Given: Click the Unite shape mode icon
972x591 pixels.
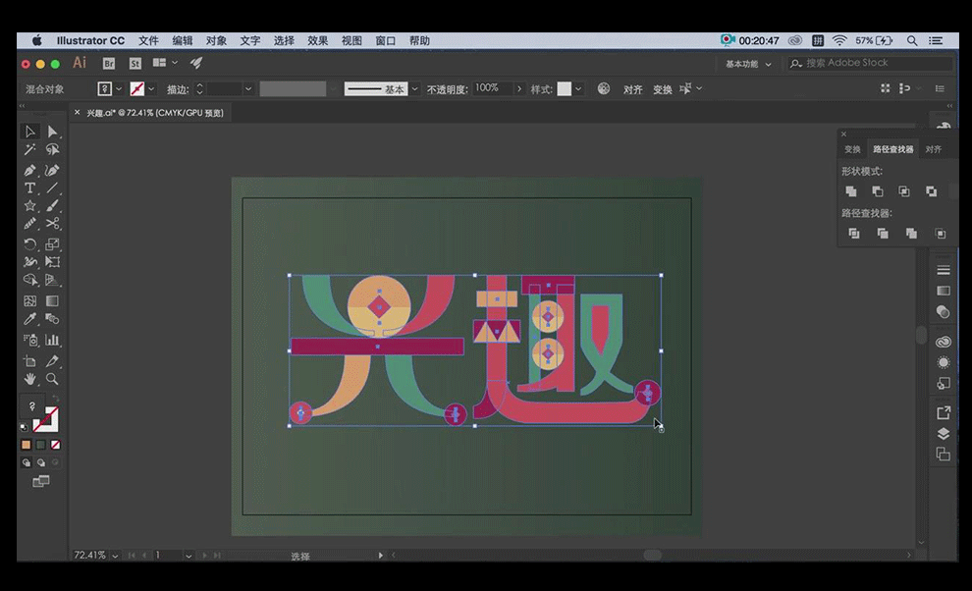Looking at the screenshot, I should pos(851,191).
